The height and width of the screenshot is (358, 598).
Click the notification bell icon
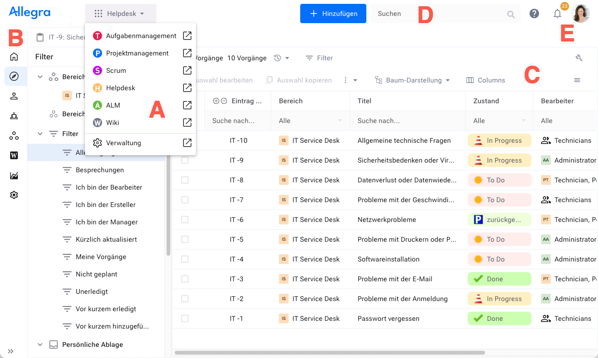click(x=557, y=14)
